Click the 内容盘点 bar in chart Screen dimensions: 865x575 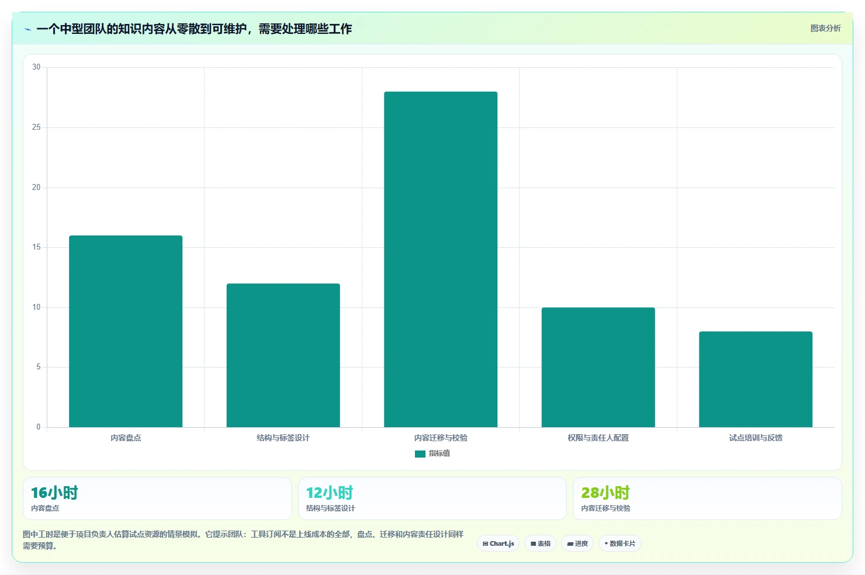pos(126,331)
